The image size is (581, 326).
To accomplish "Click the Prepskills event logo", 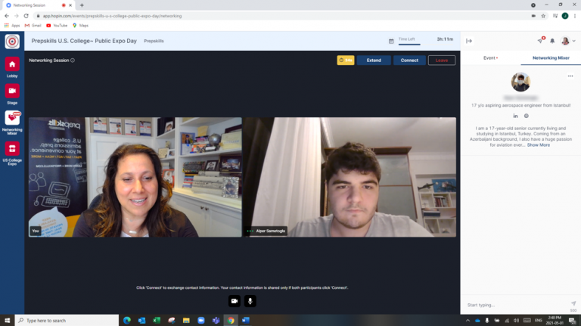I will (x=12, y=41).
